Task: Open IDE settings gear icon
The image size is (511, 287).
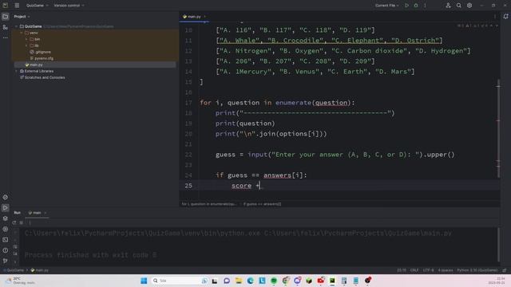Action: [x=469, y=6]
